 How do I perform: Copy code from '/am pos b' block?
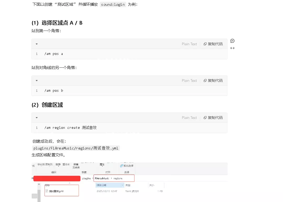click(x=213, y=81)
